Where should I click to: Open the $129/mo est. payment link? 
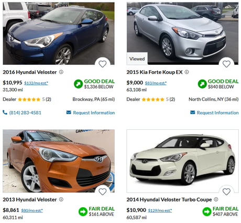click(160, 210)
